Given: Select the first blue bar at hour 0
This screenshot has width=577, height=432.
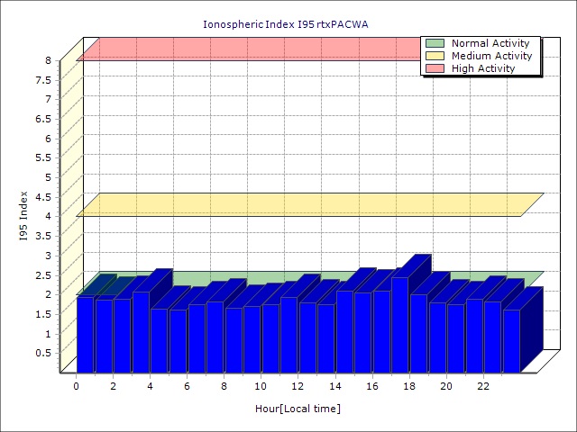Looking at the screenshot, I should coord(85,333).
